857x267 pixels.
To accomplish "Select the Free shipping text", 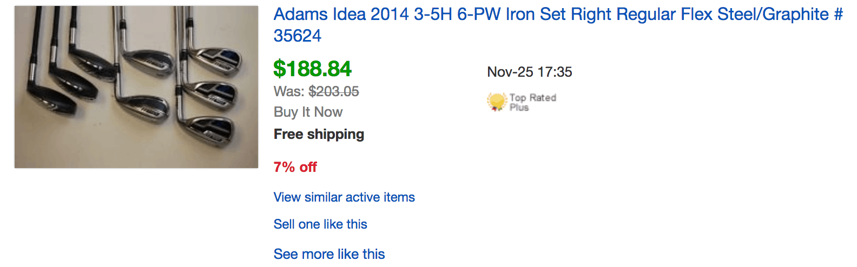I will (x=319, y=134).
